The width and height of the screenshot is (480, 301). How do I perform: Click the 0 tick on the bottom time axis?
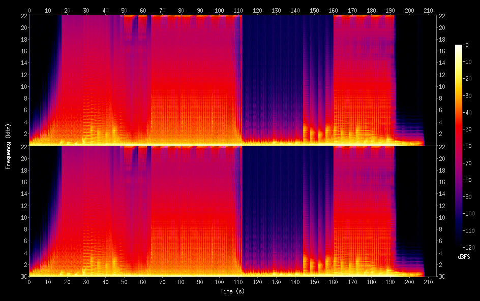coord(29,282)
